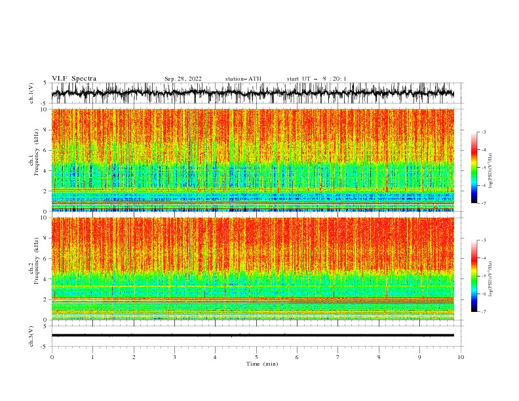Click the ch.1 'Frequency (kHz)' axis label
The width and height of the screenshot is (519, 401).
point(36,152)
